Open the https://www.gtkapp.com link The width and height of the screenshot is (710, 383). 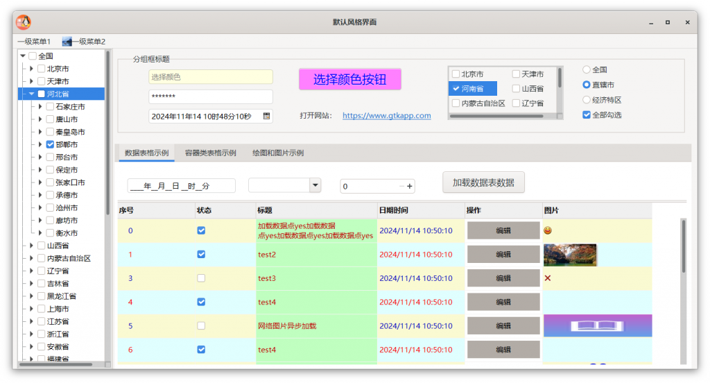pos(386,116)
